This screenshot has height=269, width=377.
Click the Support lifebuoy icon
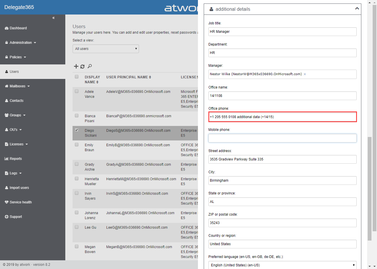pyautogui.click(x=7, y=217)
